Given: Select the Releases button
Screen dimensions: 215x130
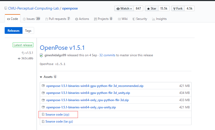Looking at the screenshot, I should click(14, 30).
